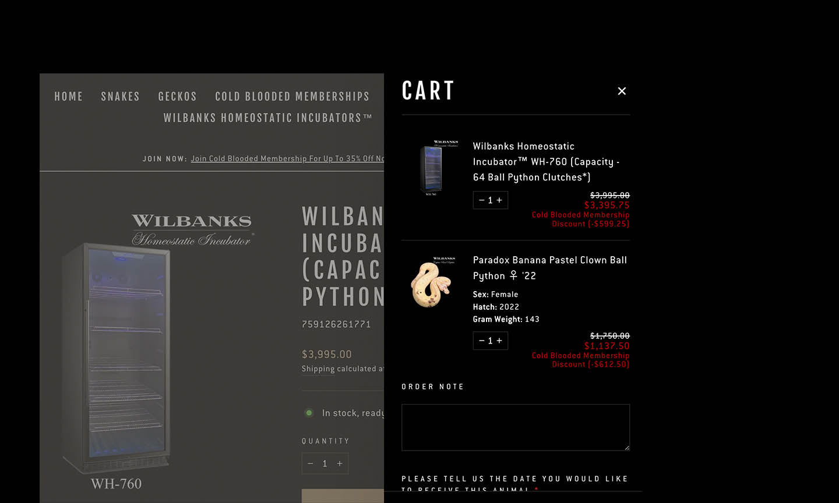This screenshot has width=839, height=503.
Task: Follow Join Cold Blooded Membership promo link
Action: pos(287,158)
